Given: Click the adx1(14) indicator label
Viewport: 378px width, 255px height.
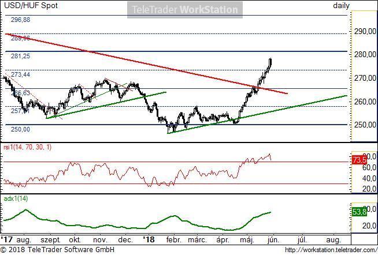Looking at the screenshot, I should tap(16, 198).
